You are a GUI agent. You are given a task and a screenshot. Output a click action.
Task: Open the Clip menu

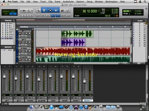[x=50, y=1]
